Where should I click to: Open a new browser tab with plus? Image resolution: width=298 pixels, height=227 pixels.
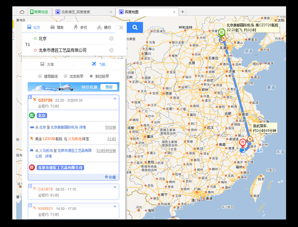[x=182, y=12]
